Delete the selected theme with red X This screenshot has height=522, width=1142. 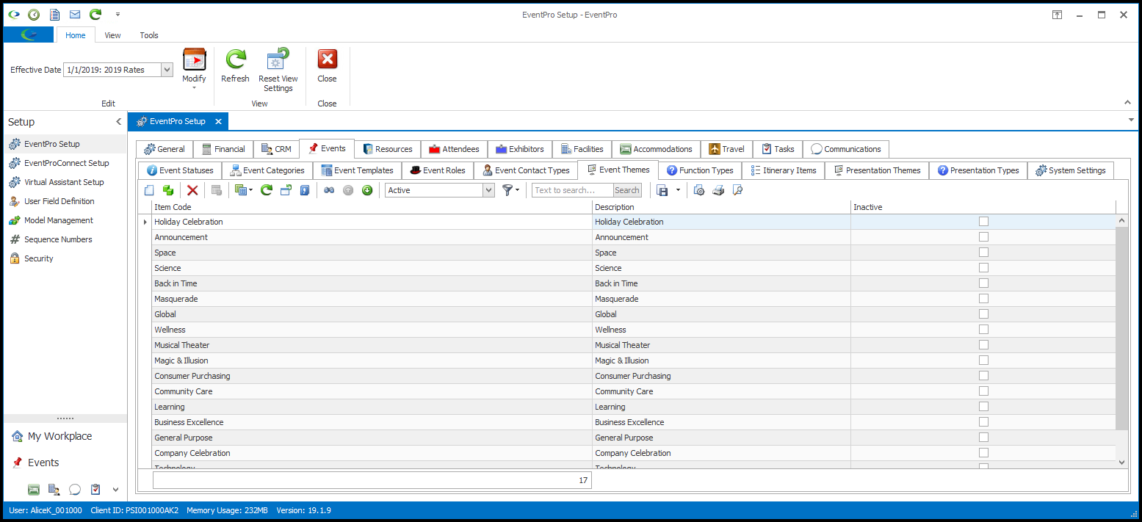pyautogui.click(x=192, y=190)
